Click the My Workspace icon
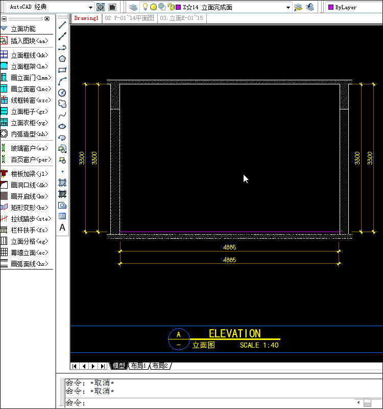The image size is (383, 409). (112, 7)
